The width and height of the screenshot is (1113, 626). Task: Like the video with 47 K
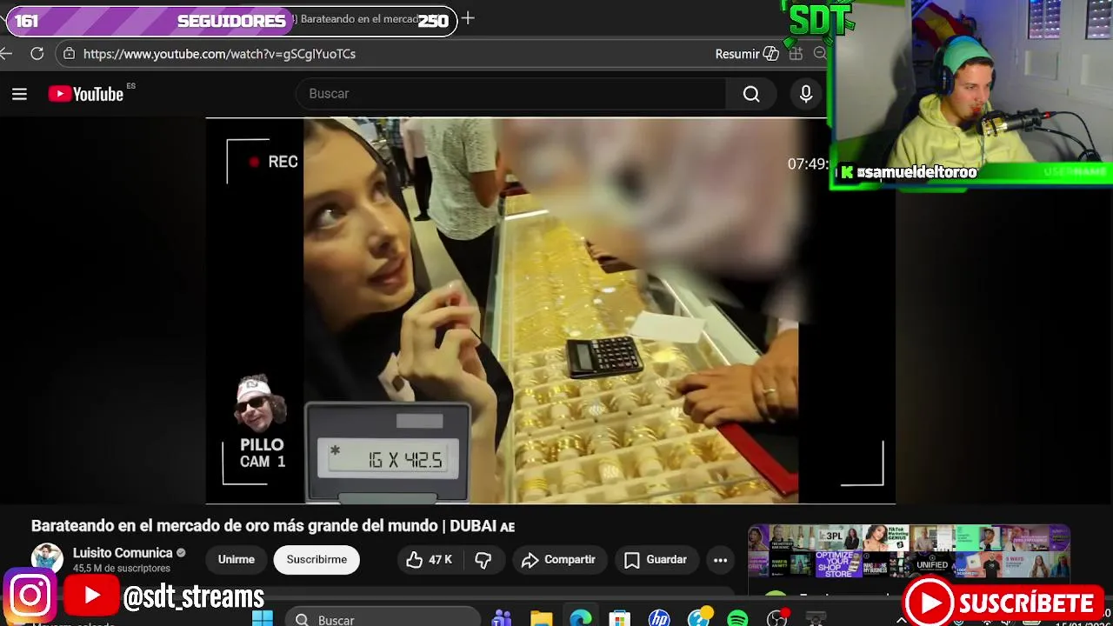click(430, 560)
